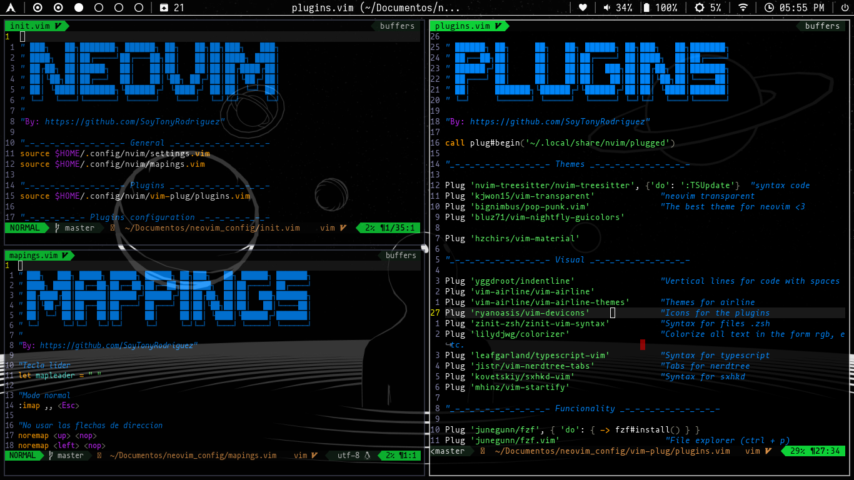854x480 pixels.
Task: Switch to the first workspace circle
Action: click(x=38, y=7)
